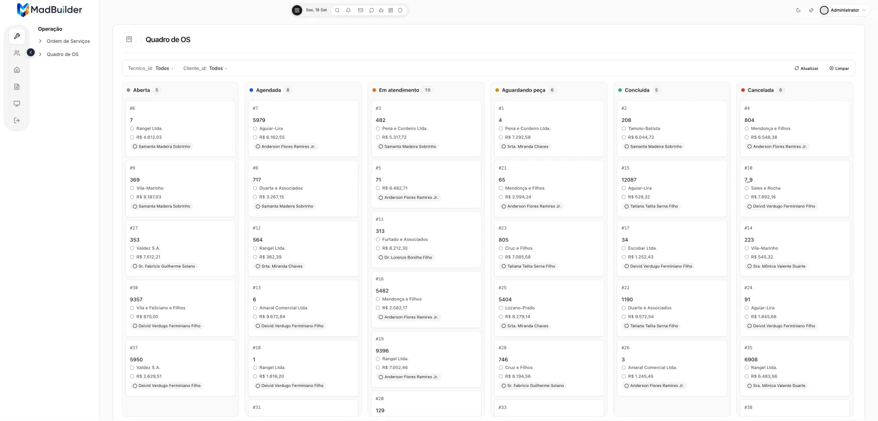This screenshot has width=878, height=421.
Task: Click the logout arrow sidebar icon
Action: coord(17,120)
